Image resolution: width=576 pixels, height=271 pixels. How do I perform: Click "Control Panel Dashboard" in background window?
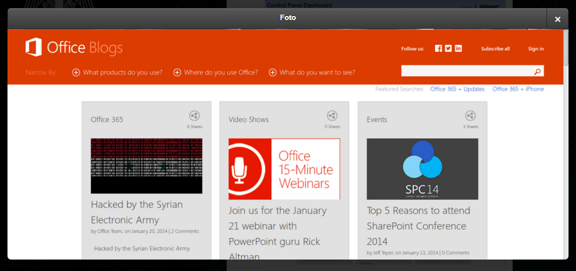(299, 5)
